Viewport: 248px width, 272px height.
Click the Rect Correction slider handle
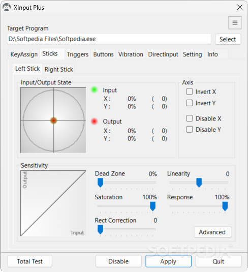click(x=100, y=229)
